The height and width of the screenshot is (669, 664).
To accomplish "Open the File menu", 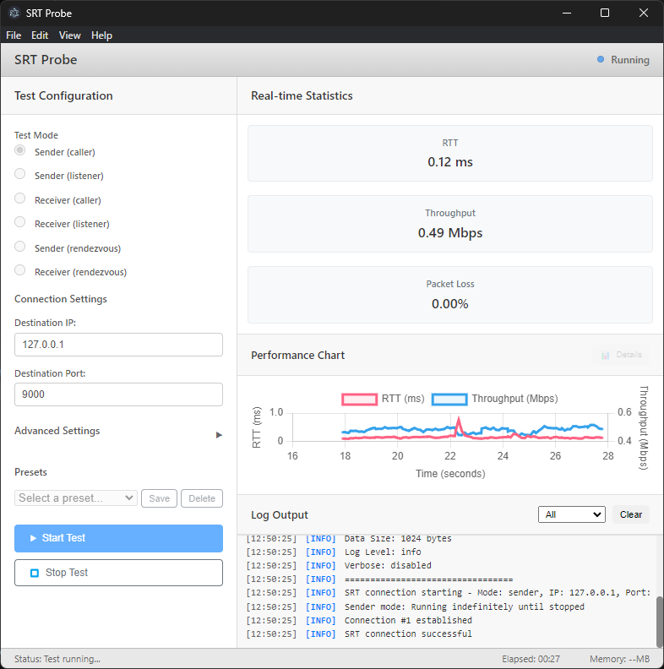I will pyautogui.click(x=14, y=35).
